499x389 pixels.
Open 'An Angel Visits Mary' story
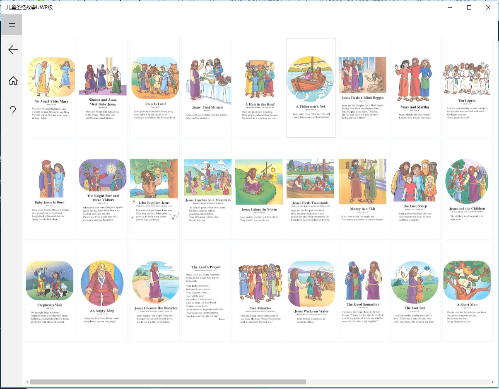(x=50, y=88)
